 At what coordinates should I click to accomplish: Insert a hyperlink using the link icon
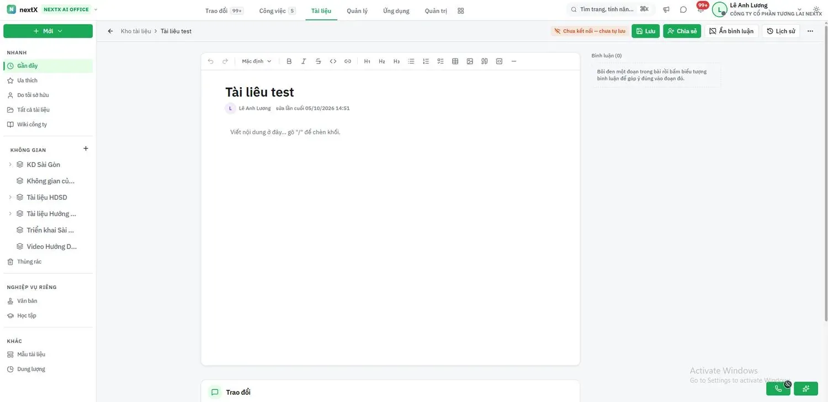[x=348, y=61]
